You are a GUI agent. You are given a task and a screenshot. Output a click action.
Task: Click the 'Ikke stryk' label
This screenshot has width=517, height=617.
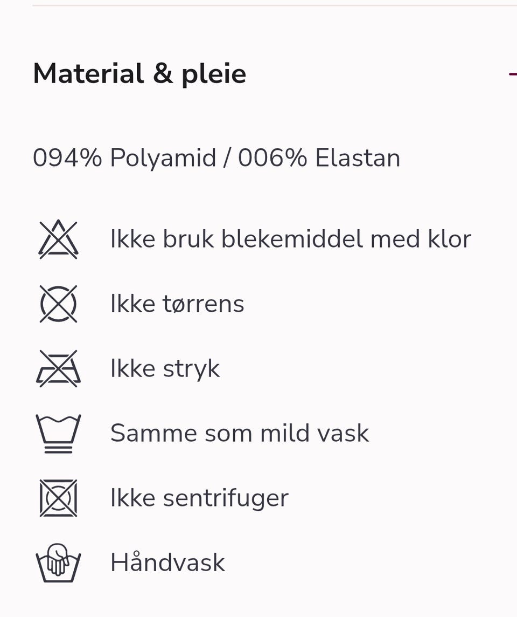click(x=165, y=369)
